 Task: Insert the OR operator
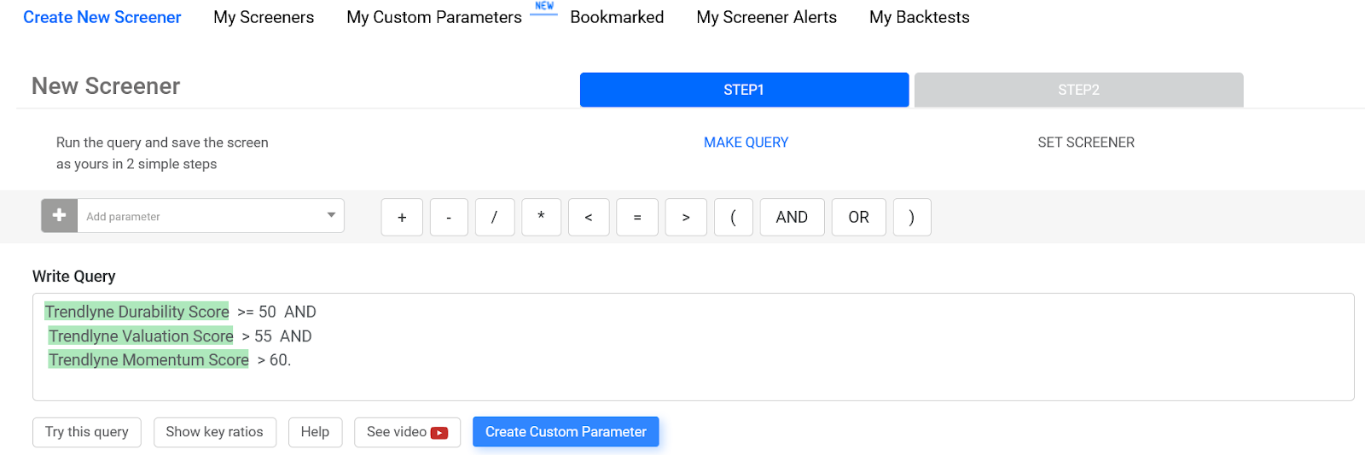click(859, 217)
